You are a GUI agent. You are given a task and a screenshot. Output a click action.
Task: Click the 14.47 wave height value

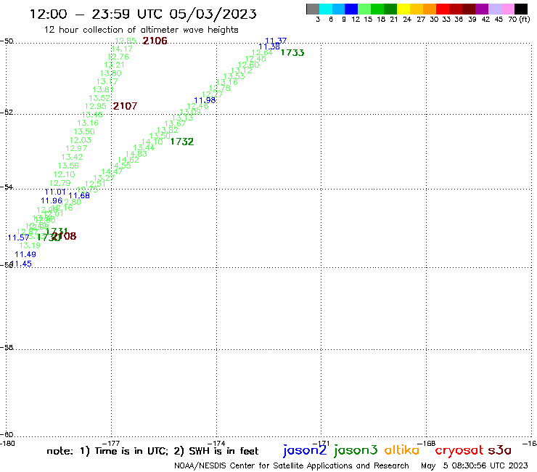[112, 171]
